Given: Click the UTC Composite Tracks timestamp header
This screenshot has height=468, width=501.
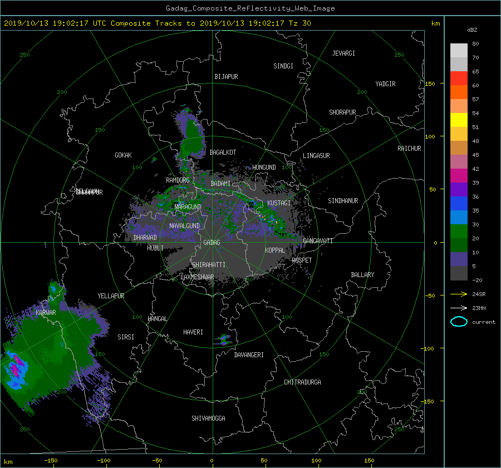Looking at the screenshot, I should click(x=157, y=23).
